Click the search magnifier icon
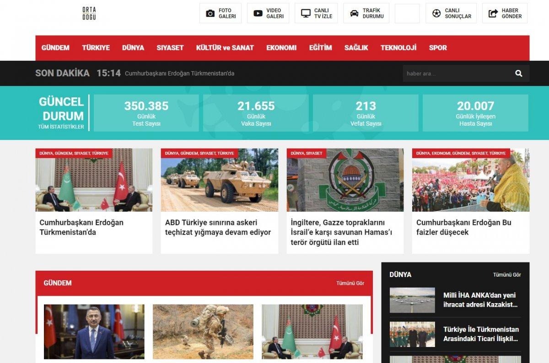The width and height of the screenshot is (549, 363). coord(518,73)
